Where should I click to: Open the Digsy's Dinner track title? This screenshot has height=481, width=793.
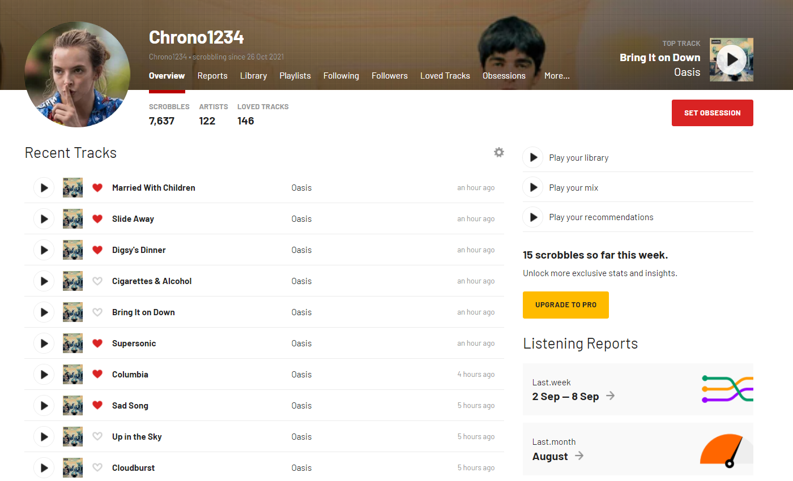tap(139, 250)
